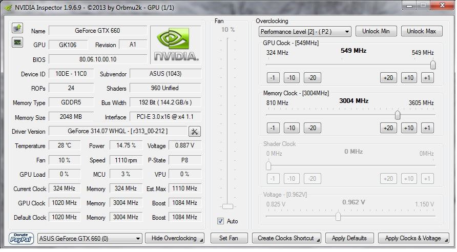Image resolution: width=457 pixels, height=252 pixels.
Task: Click the Memory Size 2048 MB value
Action: pyautogui.click(x=71, y=117)
